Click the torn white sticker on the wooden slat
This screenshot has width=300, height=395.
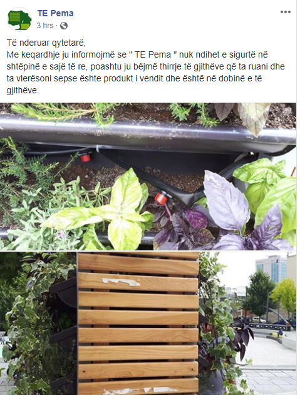121,282
